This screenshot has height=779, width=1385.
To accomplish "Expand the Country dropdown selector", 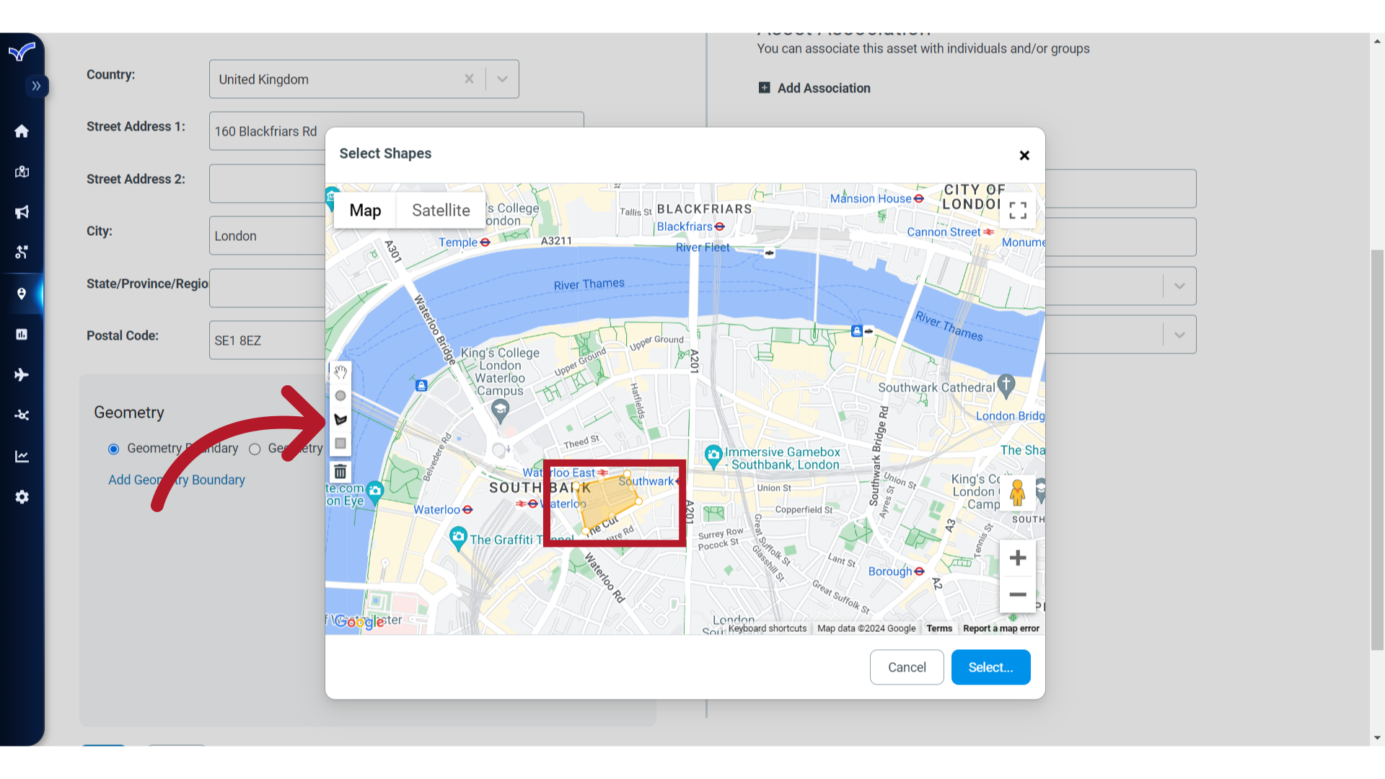I will click(501, 79).
